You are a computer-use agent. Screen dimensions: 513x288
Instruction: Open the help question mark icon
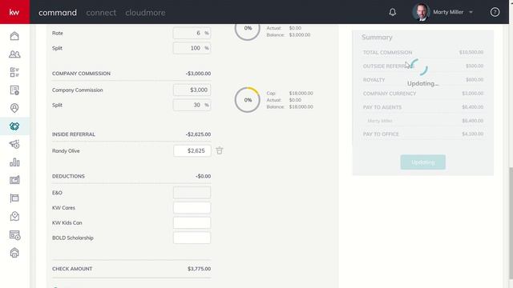point(495,12)
